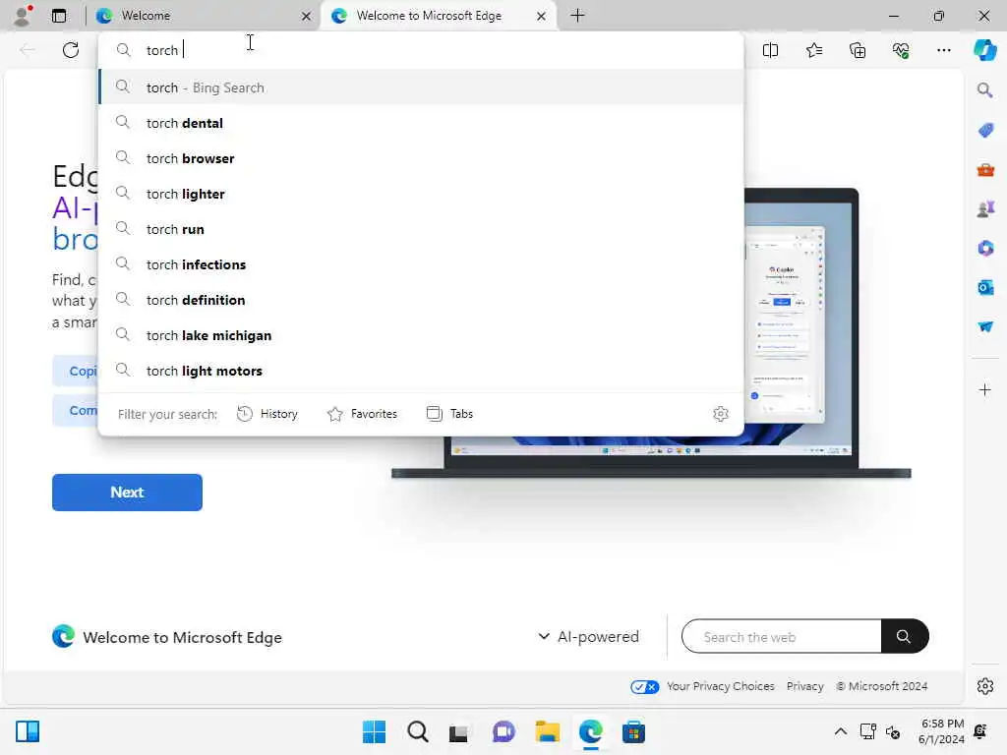Image resolution: width=1007 pixels, height=755 pixels.
Task: Open Settings and more ellipsis menu
Action: coord(943,50)
